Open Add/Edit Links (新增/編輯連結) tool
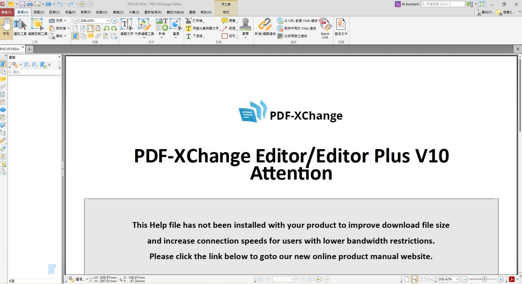Image resolution: width=522 pixels, height=284 pixels. (265, 27)
